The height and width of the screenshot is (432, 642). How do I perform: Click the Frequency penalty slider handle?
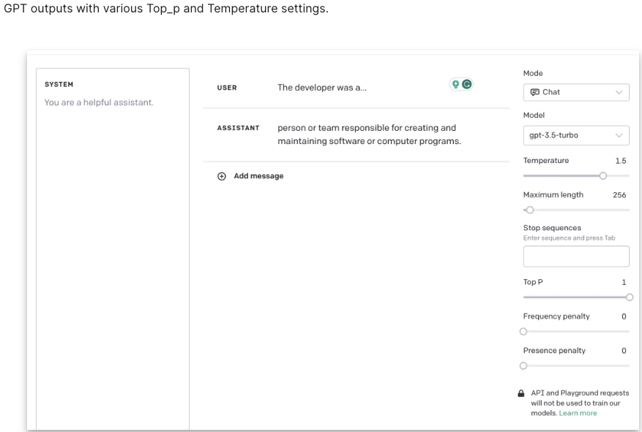(x=523, y=331)
